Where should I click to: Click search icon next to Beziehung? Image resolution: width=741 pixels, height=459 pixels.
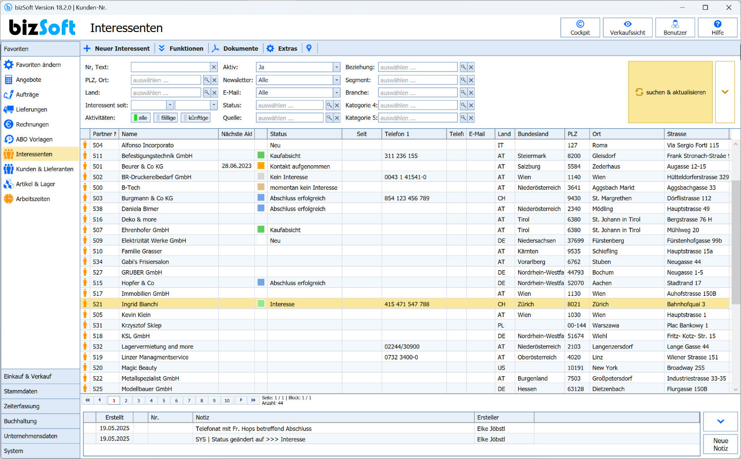click(x=463, y=67)
